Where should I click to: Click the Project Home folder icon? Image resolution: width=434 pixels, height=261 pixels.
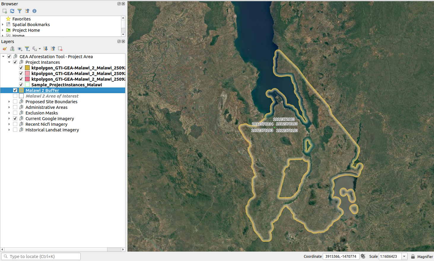click(8, 30)
